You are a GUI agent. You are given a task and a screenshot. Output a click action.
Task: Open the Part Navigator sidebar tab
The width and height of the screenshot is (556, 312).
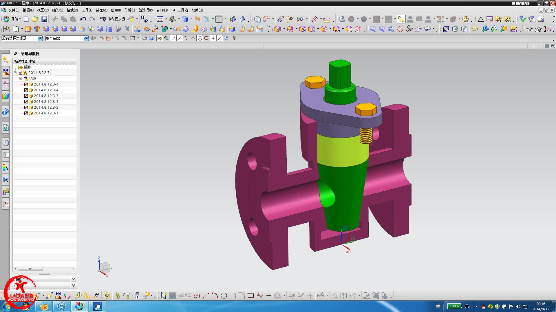click(x=6, y=84)
